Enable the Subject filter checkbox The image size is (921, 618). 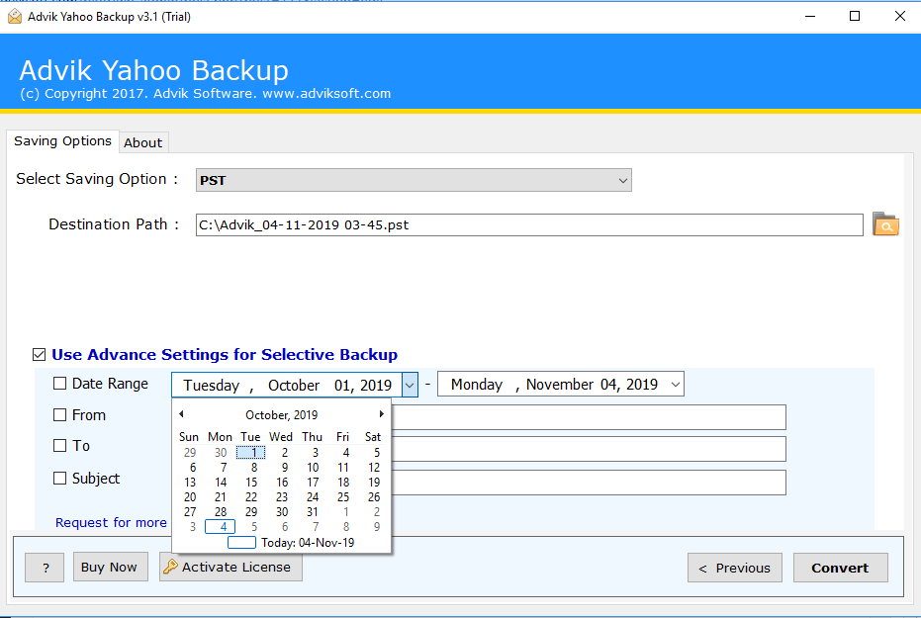point(60,479)
